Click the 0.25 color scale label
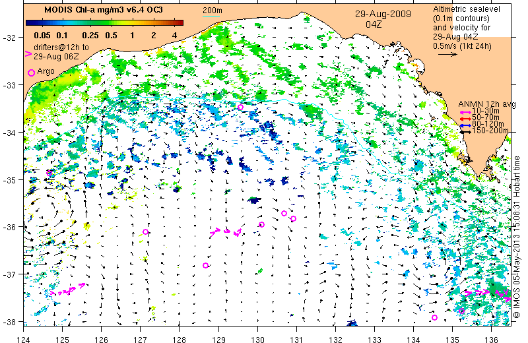 coord(90,36)
